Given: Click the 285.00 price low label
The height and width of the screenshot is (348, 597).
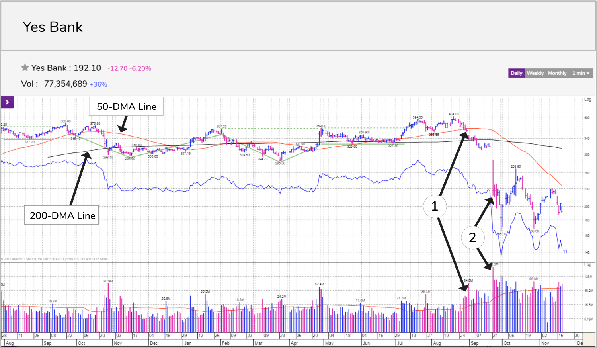Looking at the screenshot, I should [x=280, y=163].
